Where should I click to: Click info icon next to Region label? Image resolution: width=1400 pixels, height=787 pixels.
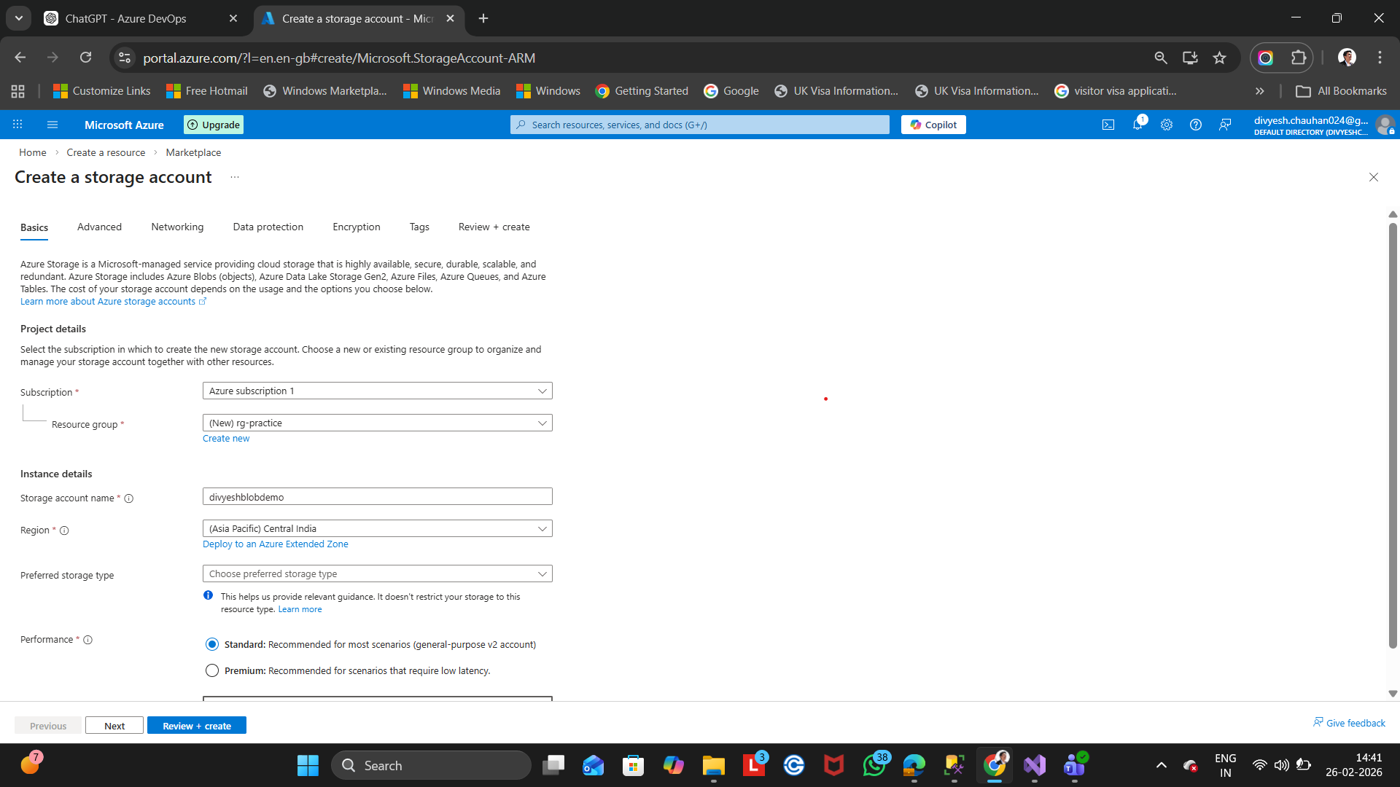click(x=64, y=530)
